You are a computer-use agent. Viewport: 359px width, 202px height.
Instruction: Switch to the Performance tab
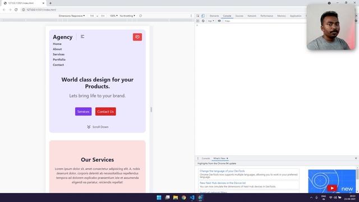(267, 16)
